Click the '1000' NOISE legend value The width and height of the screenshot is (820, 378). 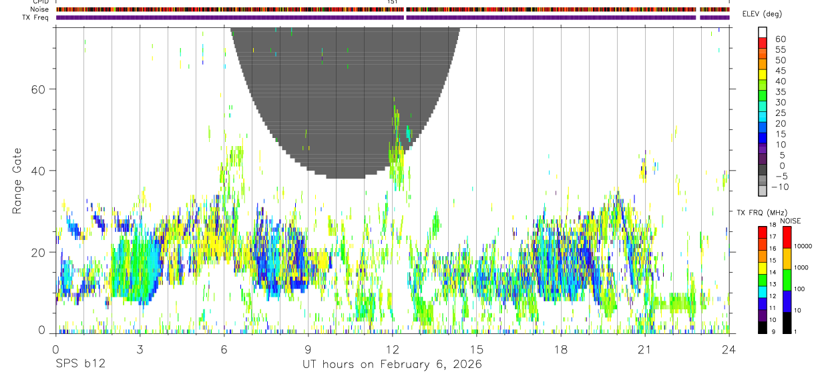801,268
